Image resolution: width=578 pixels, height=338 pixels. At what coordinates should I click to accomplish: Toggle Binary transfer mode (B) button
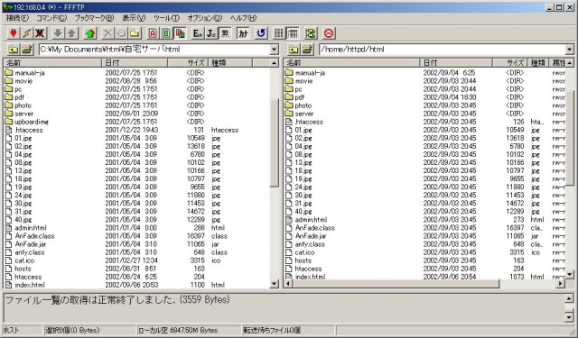166,33
